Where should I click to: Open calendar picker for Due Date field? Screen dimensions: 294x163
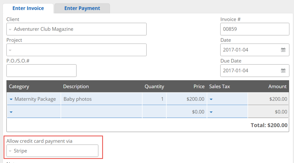point(283,70)
